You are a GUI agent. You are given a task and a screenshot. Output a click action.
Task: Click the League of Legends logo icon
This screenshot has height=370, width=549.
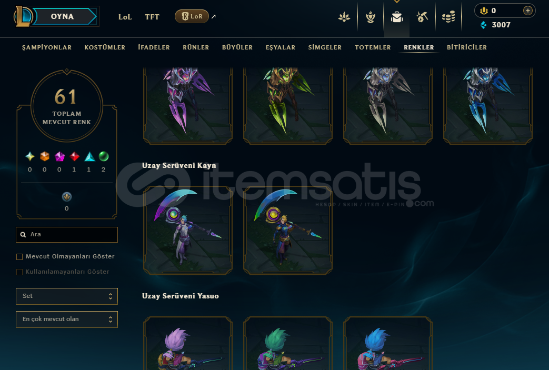pos(23,16)
